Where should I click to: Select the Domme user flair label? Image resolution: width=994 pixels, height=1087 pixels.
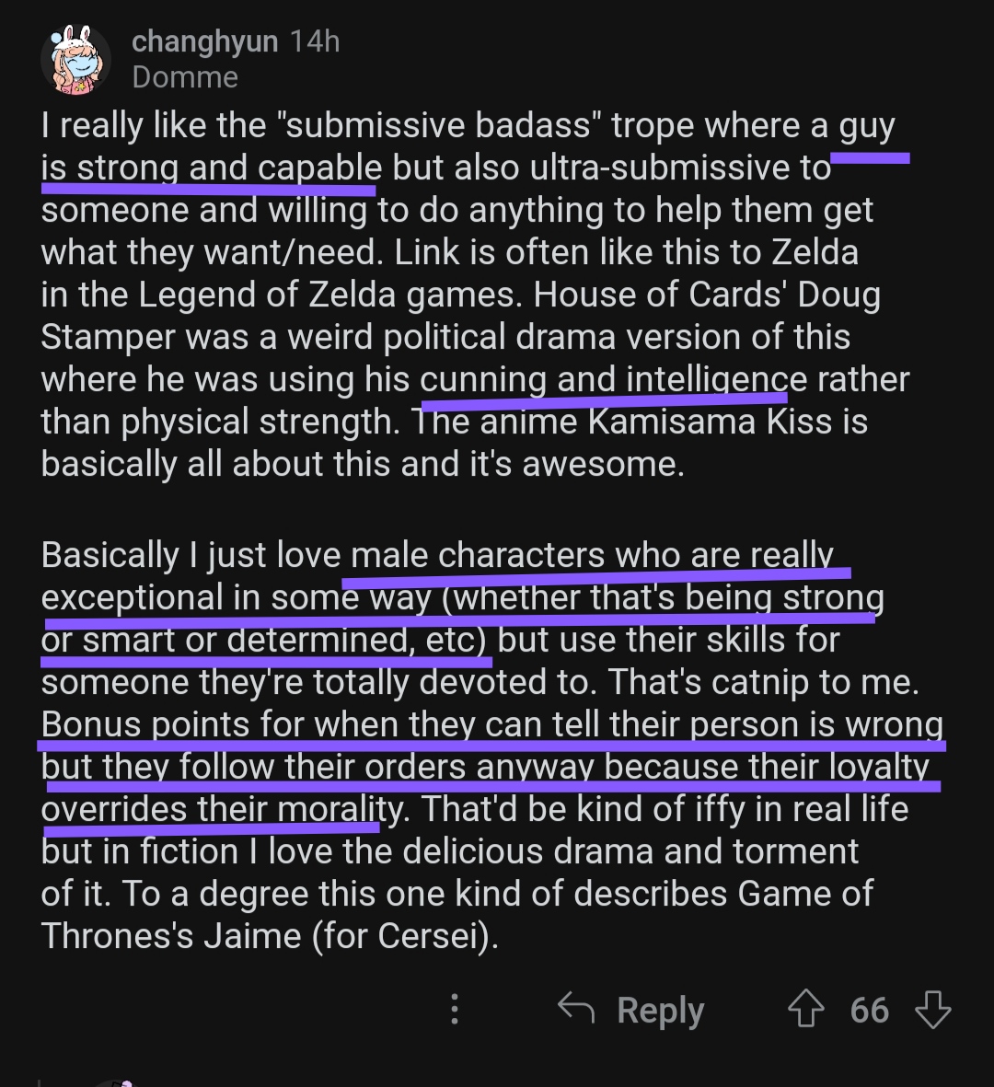(185, 77)
